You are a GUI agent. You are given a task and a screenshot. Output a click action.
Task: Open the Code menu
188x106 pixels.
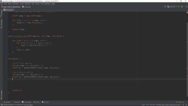(x=22, y=4)
